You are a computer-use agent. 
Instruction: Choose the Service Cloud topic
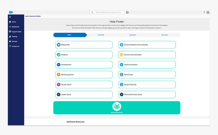pos(84,85)
